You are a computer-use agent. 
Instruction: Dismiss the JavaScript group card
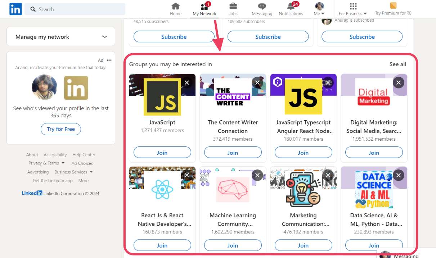click(186, 82)
